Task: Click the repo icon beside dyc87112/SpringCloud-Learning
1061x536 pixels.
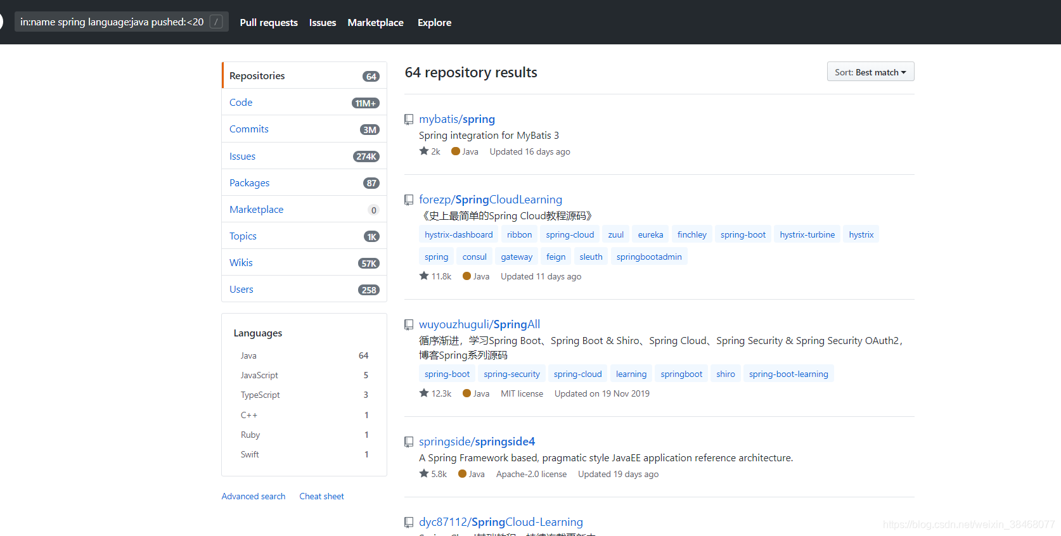Action: (x=409, y=523)
